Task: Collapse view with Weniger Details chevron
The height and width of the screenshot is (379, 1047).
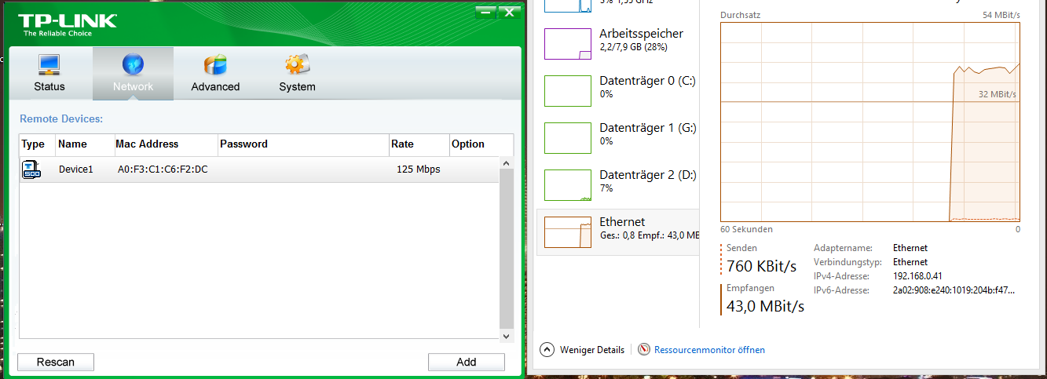Action: click(547, 349)
